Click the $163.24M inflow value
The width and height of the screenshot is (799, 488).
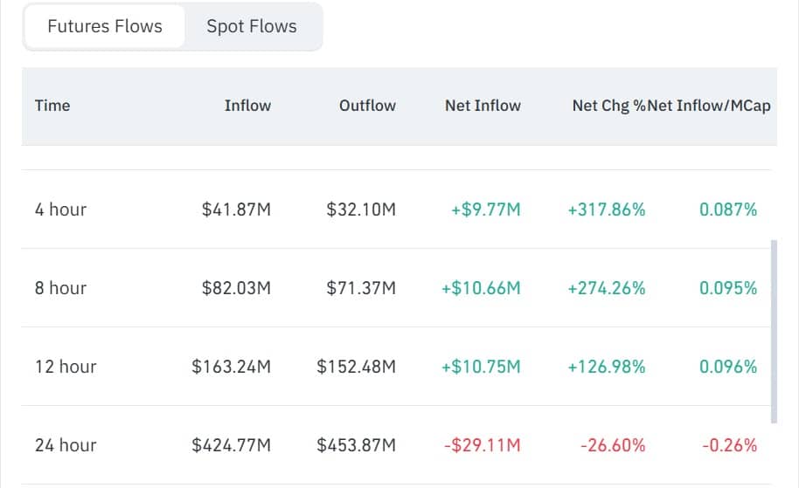click(x=232, y=367)
